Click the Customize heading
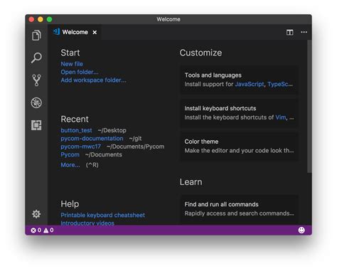 (200, 53)
